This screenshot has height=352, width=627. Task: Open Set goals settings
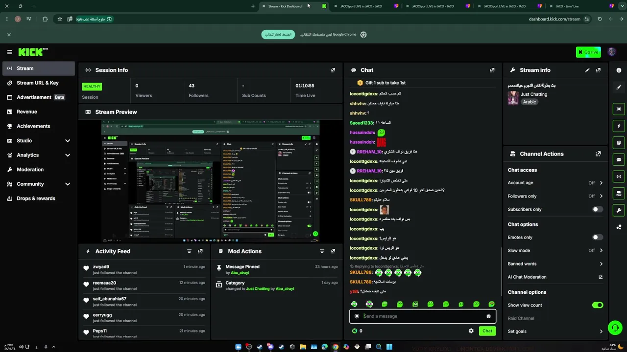tap(555, 331)
